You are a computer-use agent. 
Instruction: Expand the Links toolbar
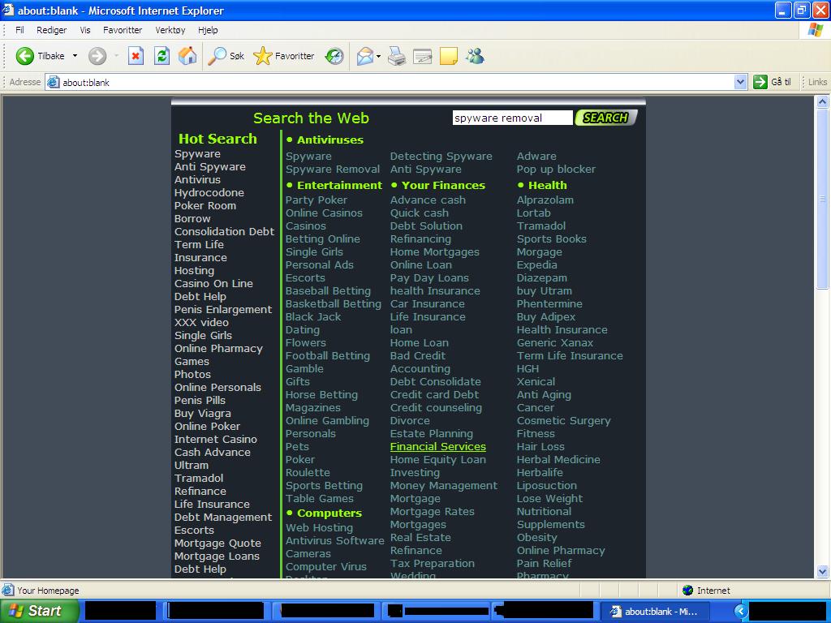[817, 82]
